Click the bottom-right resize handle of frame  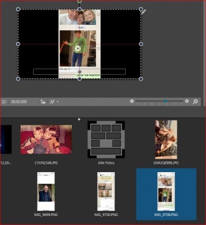(x=141, y=79)
